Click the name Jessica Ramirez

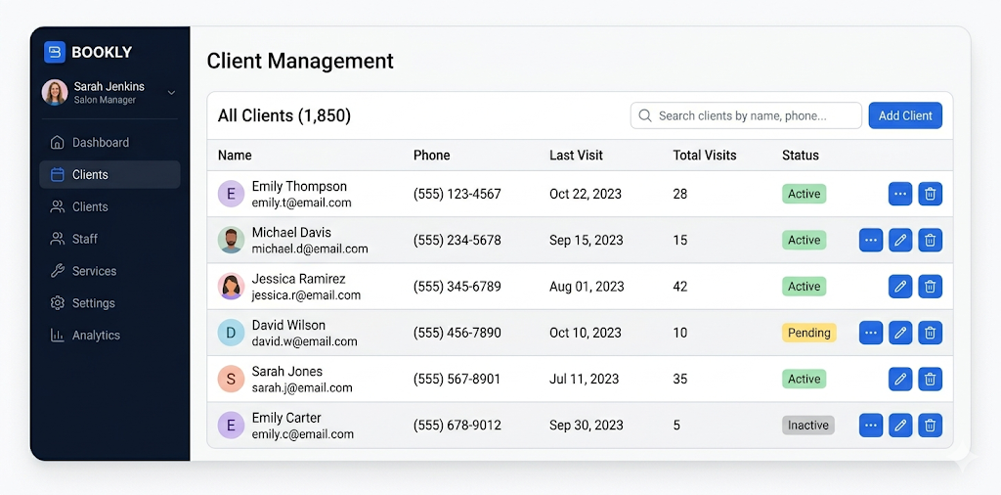(299, 279)
